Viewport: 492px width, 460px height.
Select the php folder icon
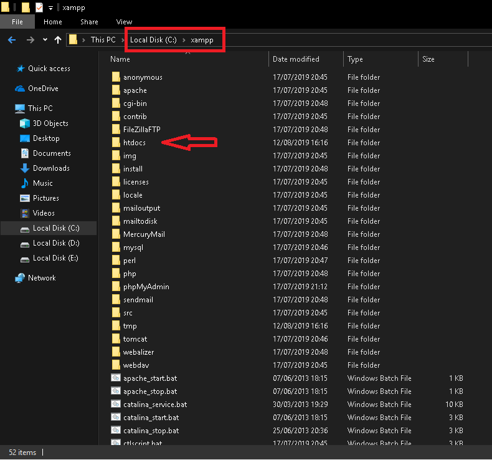click(116, 274)
